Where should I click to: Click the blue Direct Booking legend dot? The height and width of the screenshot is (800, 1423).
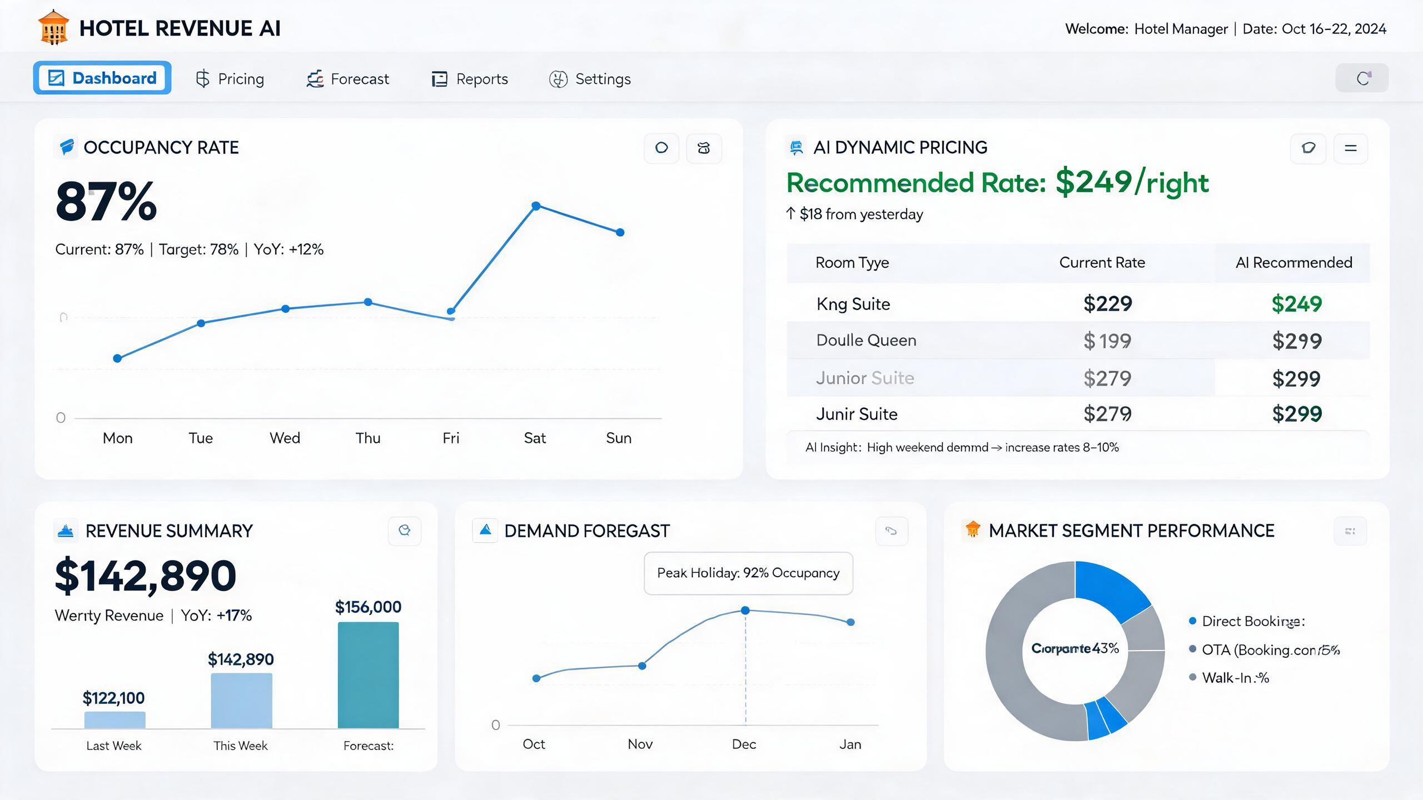tap(1192, 621)
